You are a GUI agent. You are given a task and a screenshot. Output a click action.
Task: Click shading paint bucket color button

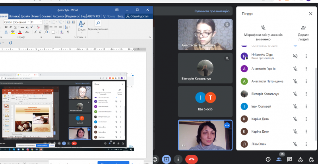(x=46, y=32)
